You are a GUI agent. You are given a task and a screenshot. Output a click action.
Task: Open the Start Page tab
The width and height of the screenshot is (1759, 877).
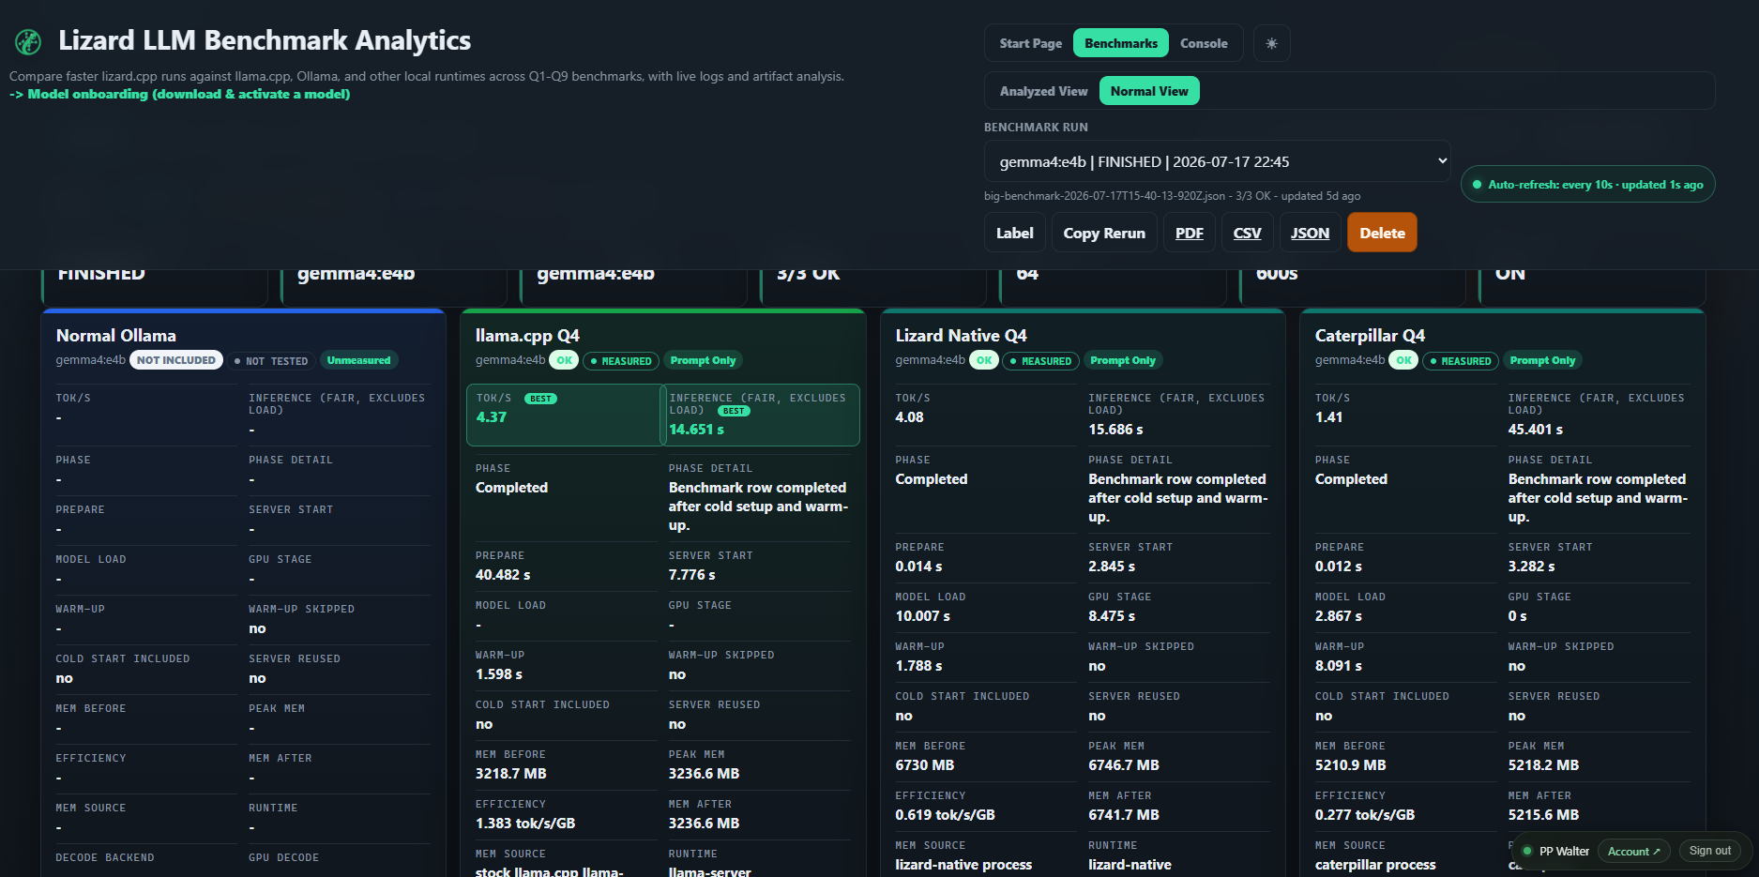[x=1030, y=43]
